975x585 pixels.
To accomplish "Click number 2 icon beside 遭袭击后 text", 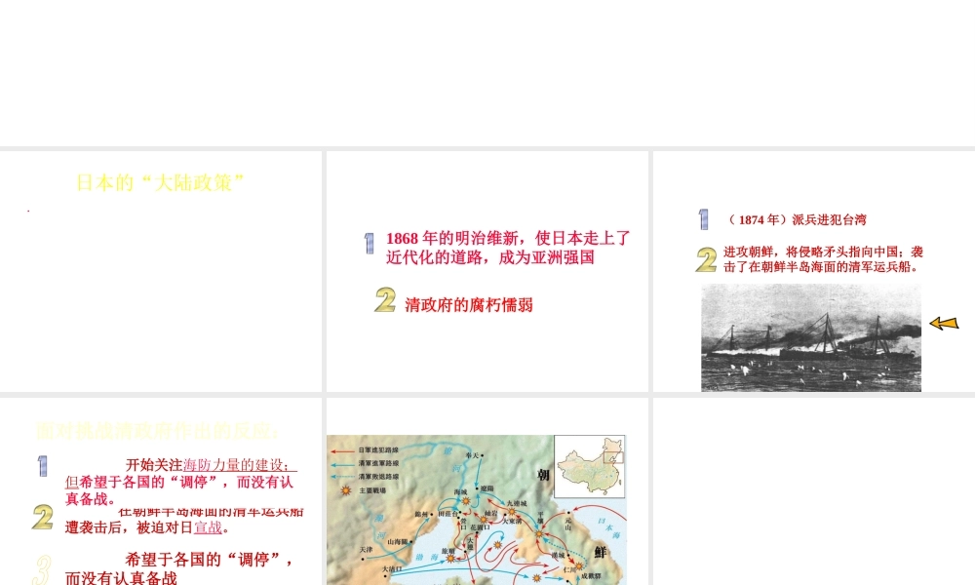I will (x=42, y=517).
